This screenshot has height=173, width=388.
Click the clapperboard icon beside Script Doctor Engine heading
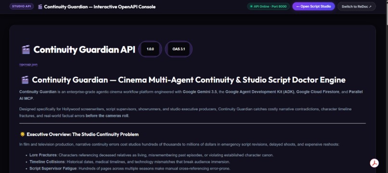click(25, 80)
